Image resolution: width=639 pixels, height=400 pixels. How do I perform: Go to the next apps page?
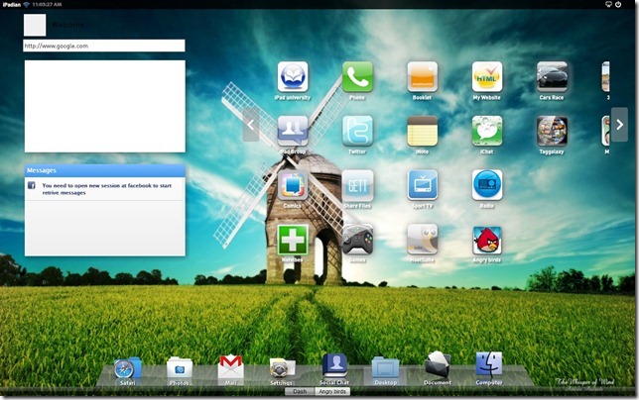point(619,125)
